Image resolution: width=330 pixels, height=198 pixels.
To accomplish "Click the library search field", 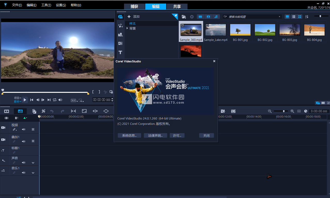I will (252, 17).
